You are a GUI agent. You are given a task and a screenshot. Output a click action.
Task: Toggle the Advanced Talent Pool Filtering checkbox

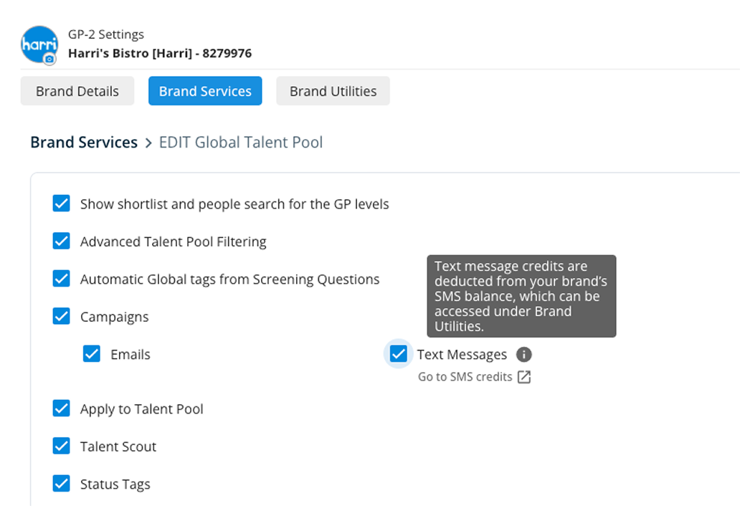[62, 242]
